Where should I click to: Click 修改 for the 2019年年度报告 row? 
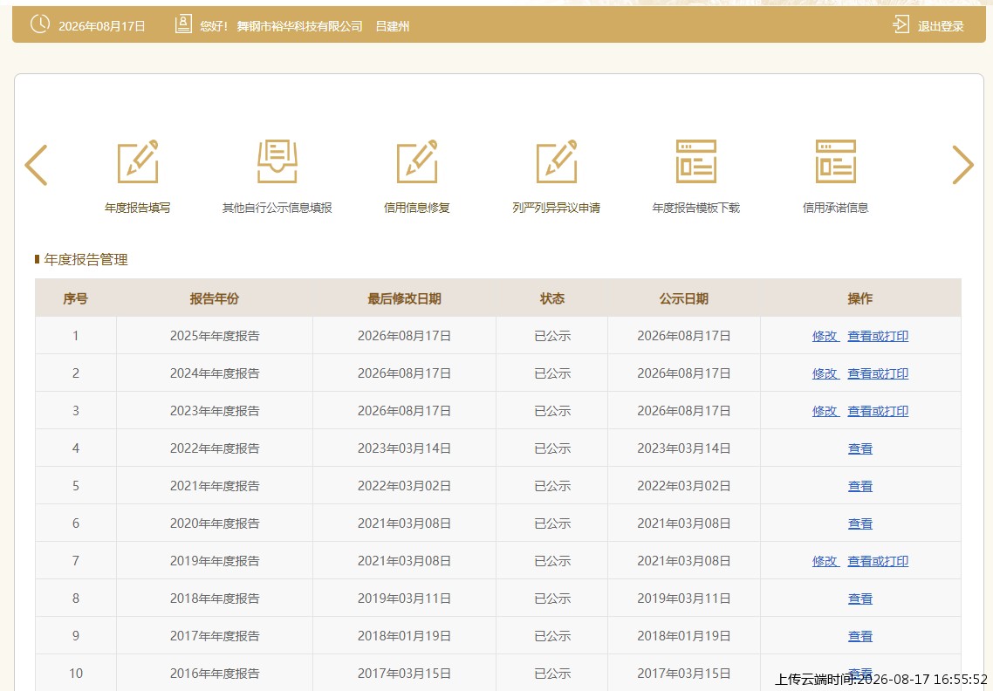[x=825, y=560]
